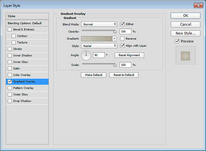Click the Reset Alignment button
Screen dimensions: 206x151
pyautogui.click(x=129, y=55)
